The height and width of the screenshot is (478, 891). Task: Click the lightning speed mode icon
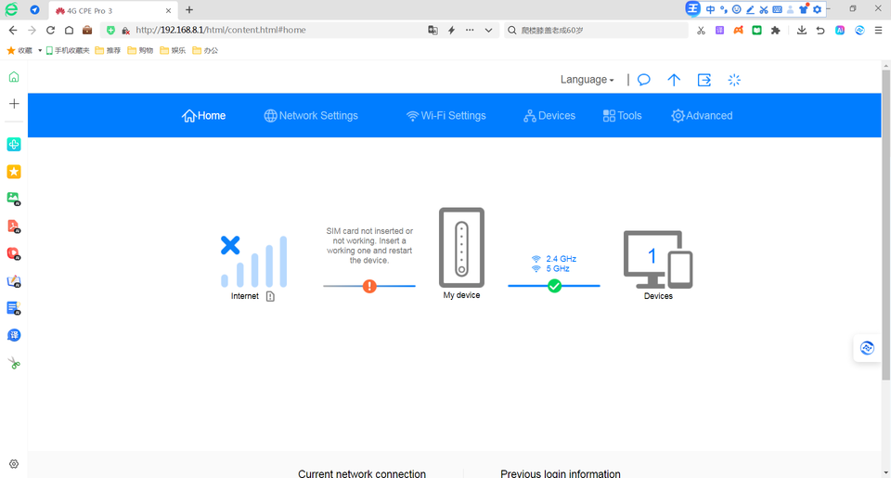(451, 30)
